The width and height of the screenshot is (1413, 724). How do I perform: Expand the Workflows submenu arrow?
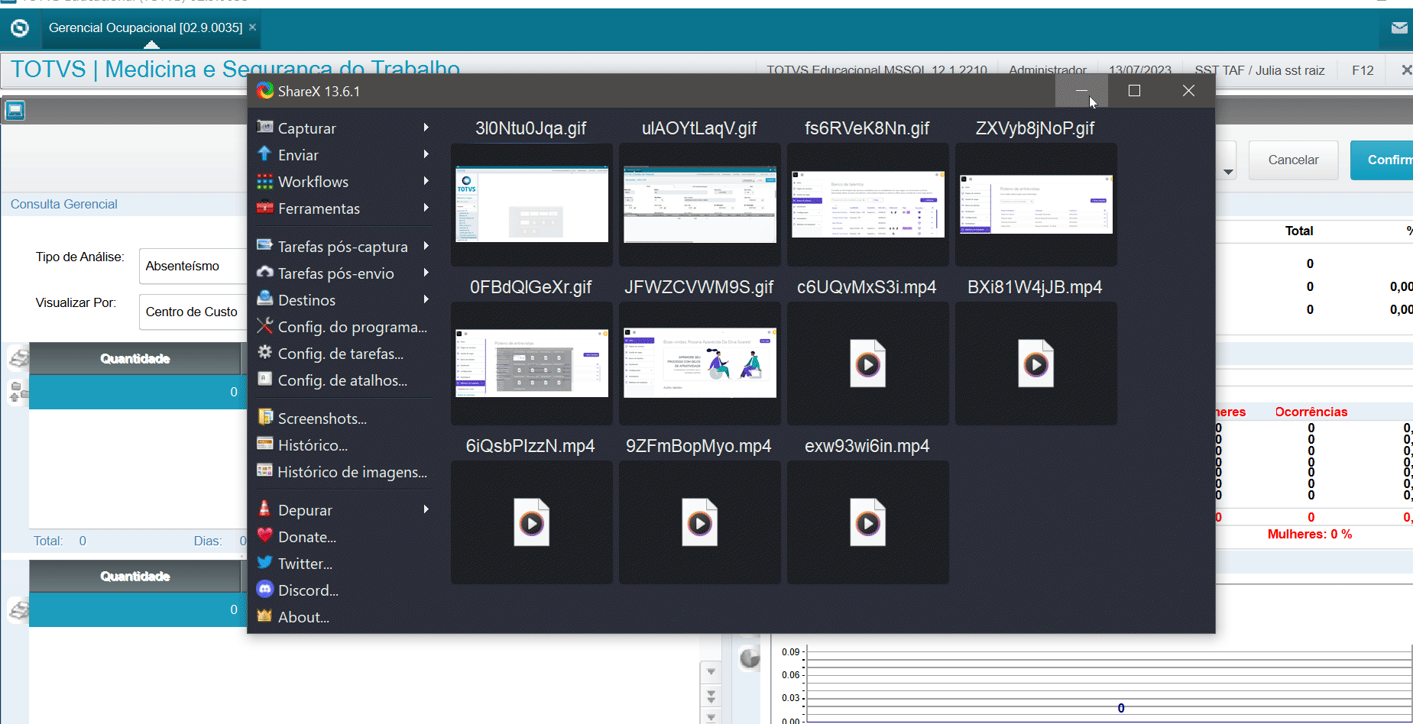coord(426,181)
